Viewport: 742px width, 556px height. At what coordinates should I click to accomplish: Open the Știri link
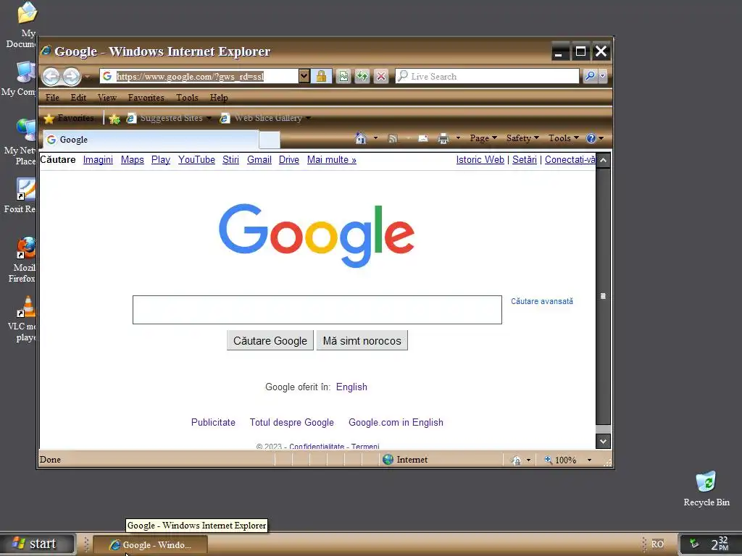point(231,160)
